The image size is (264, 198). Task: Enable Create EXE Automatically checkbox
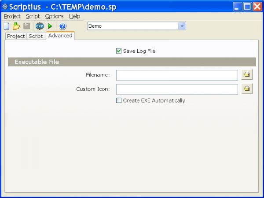pyautogui.click(x=119, y=100)
